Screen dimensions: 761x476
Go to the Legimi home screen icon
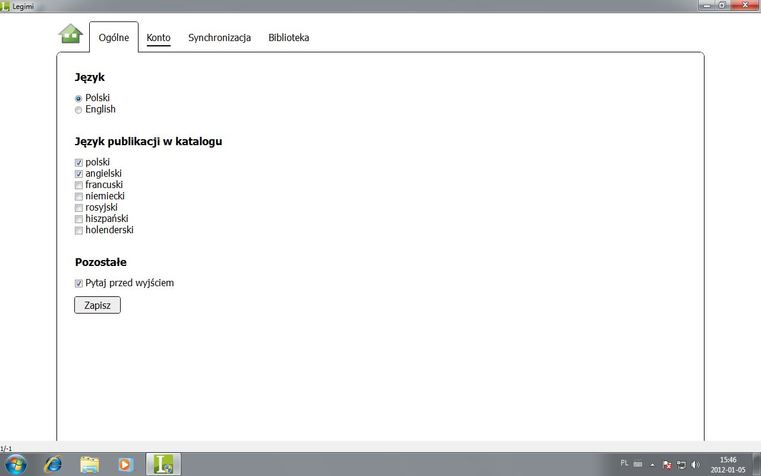pos(70,34)
